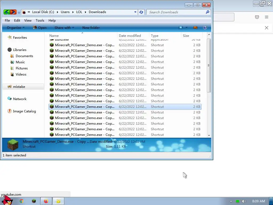Viewport: 273px width, 205px height.
Task: Click the Pocket icon in the Firefox window
Action: 257,17
